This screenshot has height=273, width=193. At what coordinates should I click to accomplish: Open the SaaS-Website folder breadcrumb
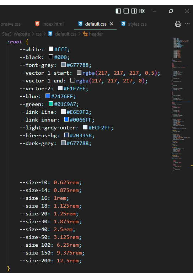pos(15,34)
